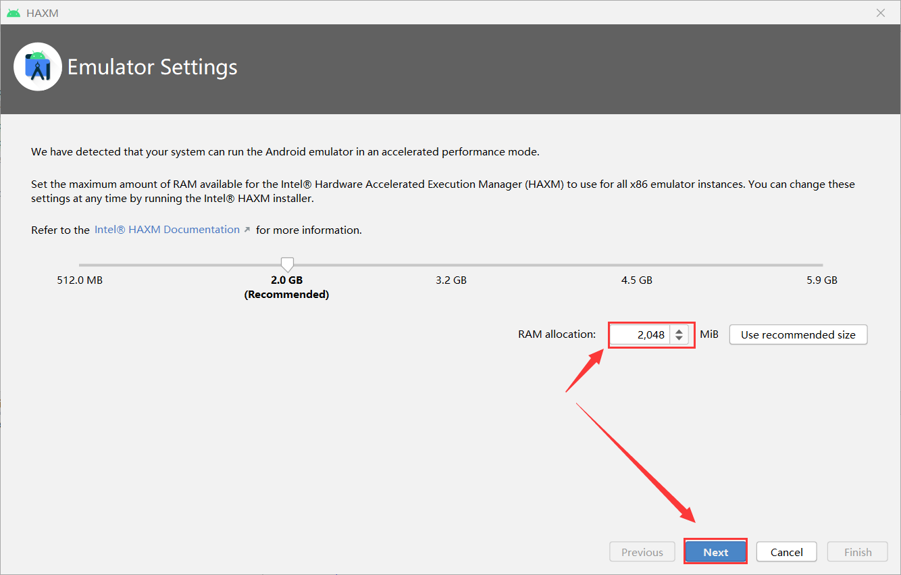Click the RAM allocation label

point(557,334)
